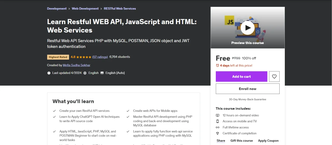The image size is (332, 145).
Task: Click Full lifetime access text
Action: (236, 127)
